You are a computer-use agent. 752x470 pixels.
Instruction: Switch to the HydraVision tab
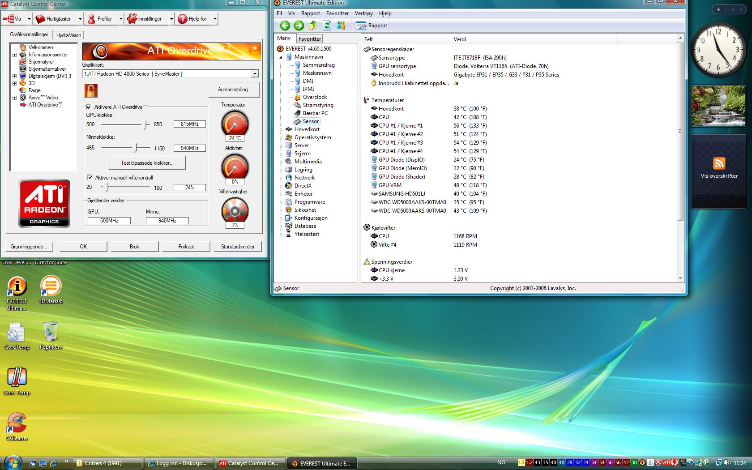point(68,35)
